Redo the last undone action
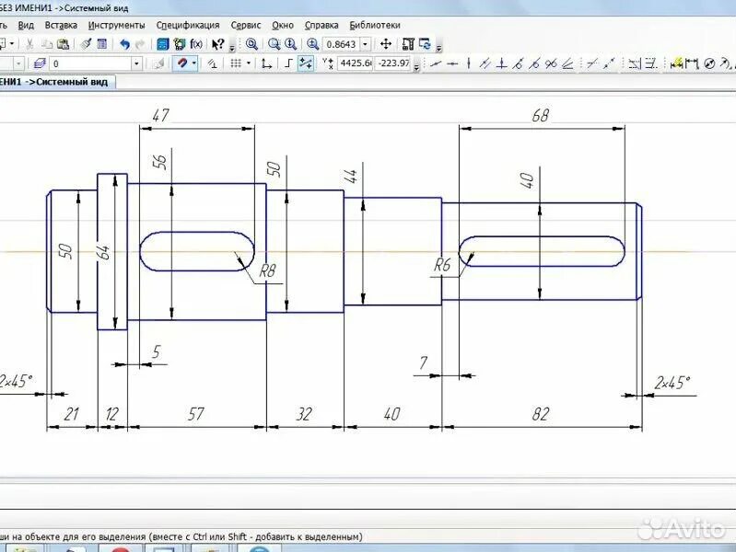 pyautogui.click(x=140, y=44)
